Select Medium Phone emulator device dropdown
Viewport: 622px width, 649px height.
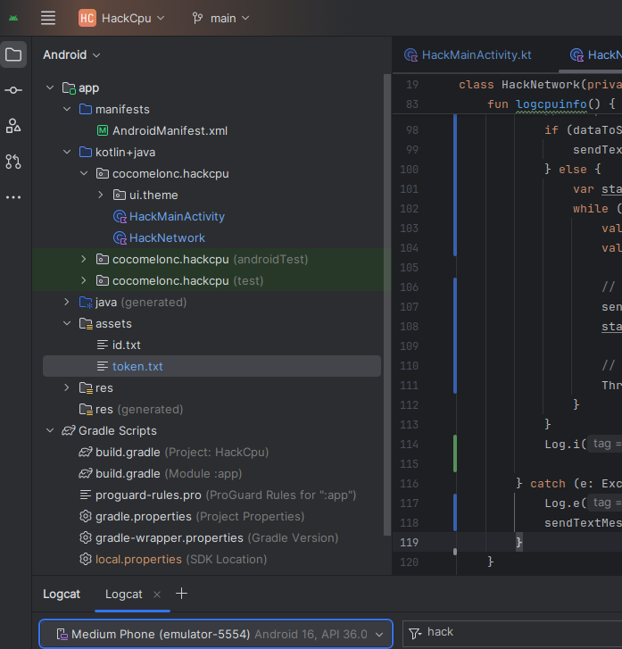coord(216,634)
